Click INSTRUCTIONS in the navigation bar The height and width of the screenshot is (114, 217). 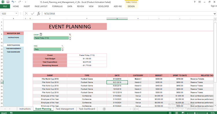click(13, 38)
